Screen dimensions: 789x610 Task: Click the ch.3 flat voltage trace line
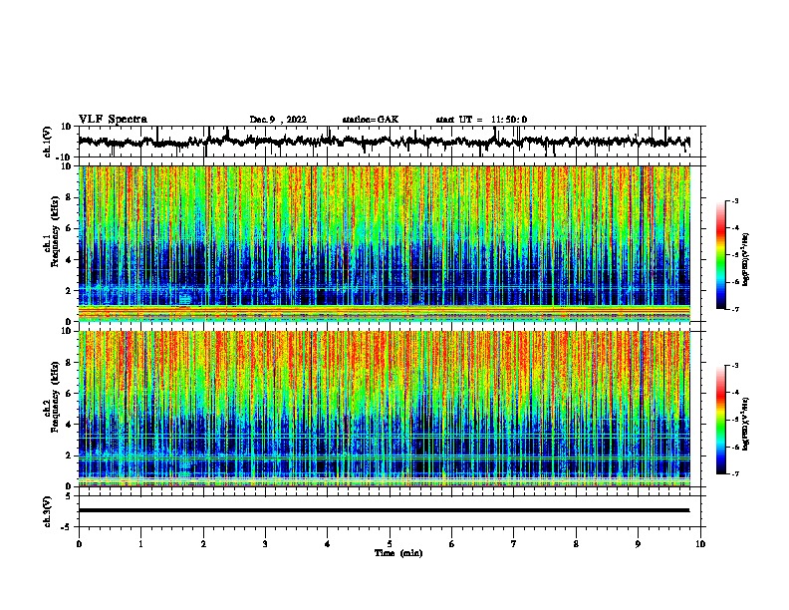click(384, 510)
